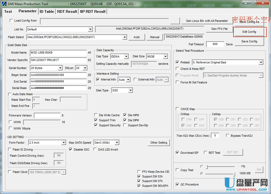Click Gen FFU File button
Viewport: 271px width, 194px height.
coord(219,29)
